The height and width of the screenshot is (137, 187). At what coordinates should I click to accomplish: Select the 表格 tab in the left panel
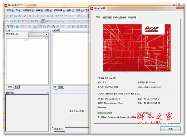(17, 87)
